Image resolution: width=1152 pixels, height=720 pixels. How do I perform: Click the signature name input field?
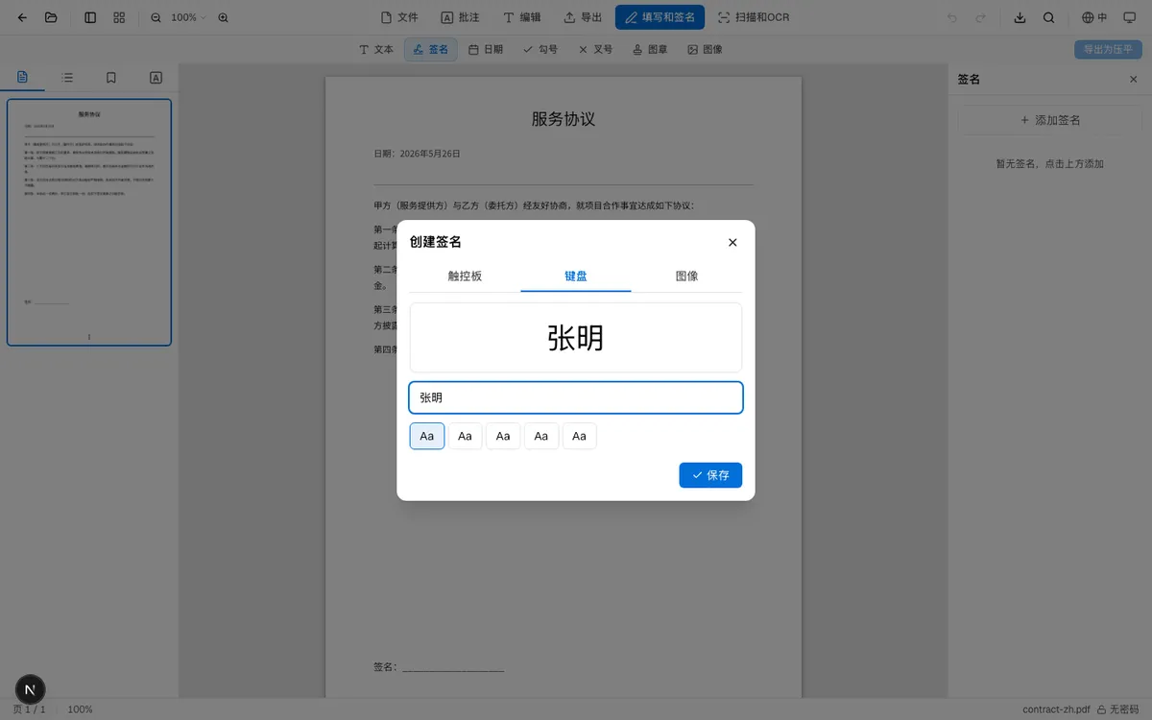coord(576,397)
